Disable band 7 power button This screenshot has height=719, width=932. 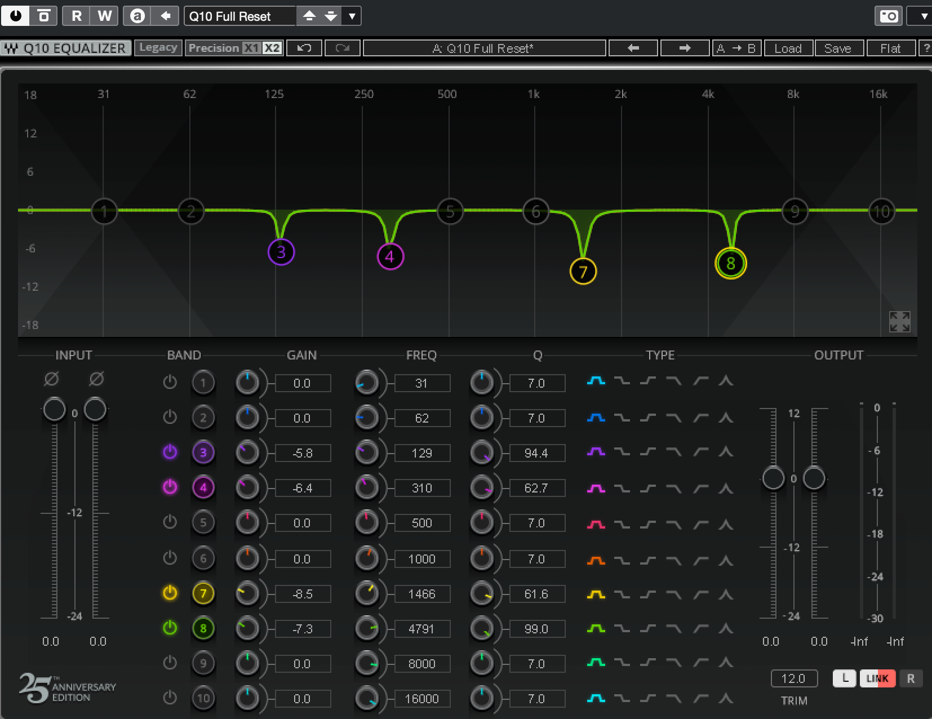pyautogui.click(x=170, y=593)
